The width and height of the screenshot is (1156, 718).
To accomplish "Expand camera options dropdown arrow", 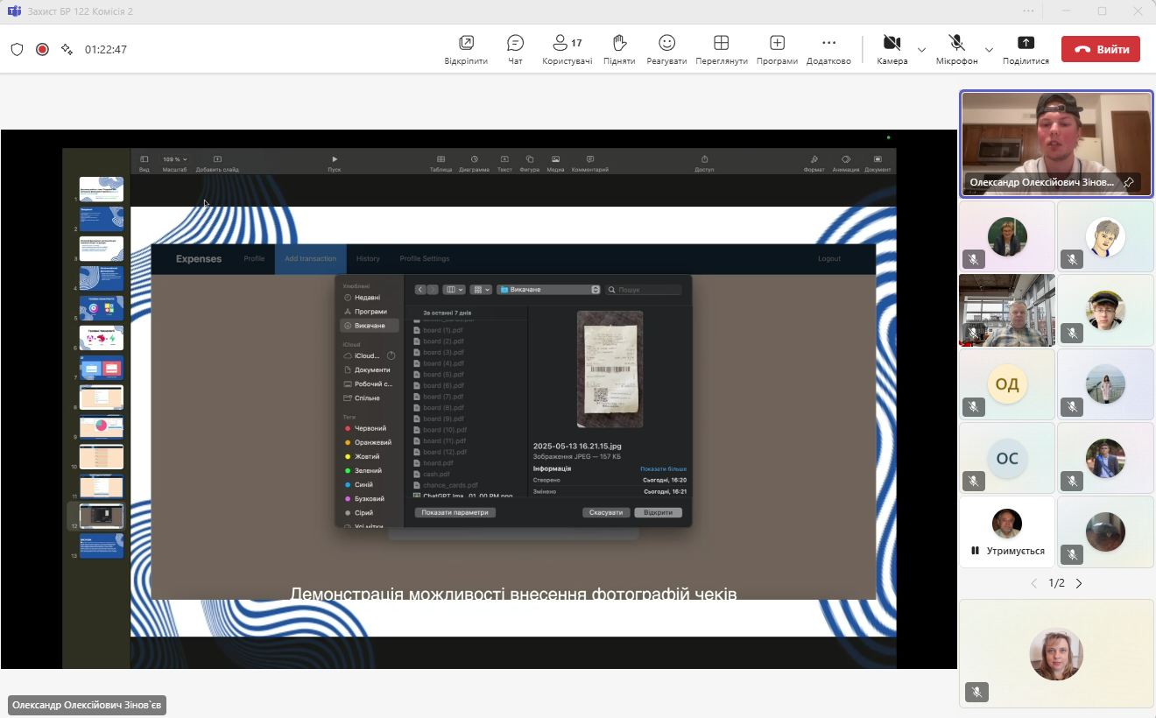I will point(921,50).
